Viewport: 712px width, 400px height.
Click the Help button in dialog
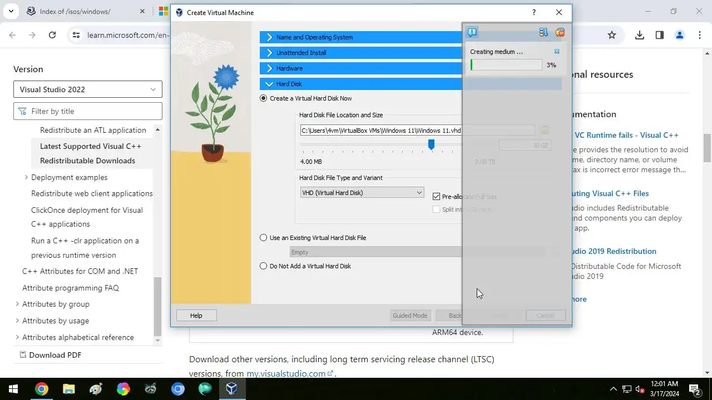(196, 316)
